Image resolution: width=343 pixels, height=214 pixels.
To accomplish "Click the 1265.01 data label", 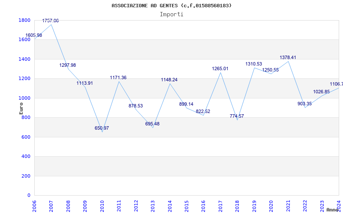I will tap(220, 68).
